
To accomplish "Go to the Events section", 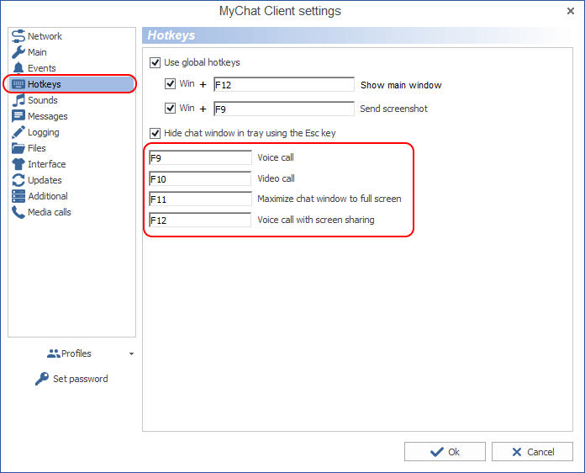I will [42, 68].
